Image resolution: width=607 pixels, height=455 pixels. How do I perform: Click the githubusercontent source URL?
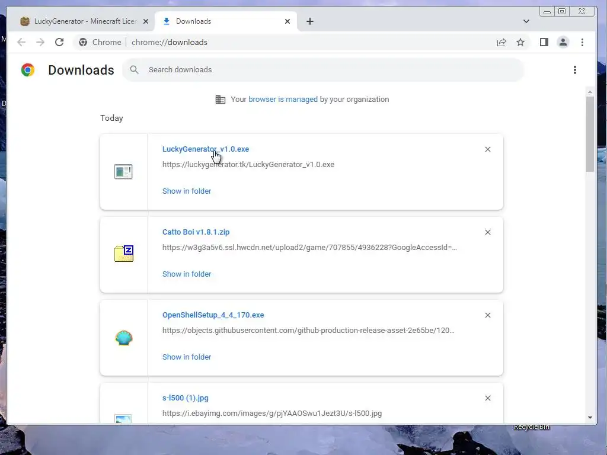coord(308,331)
